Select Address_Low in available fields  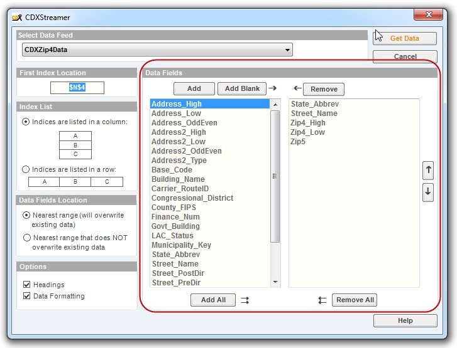click(x=210, y=113)
